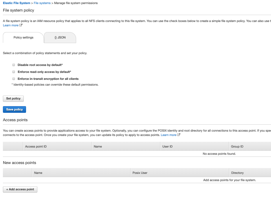Switch to the JSON tab
The height and width of the screenshot is (197, 271).
[60, 38]
